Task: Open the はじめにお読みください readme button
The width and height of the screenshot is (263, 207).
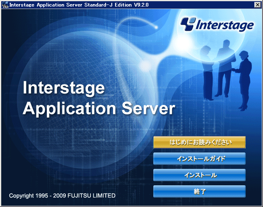Action: 199,142
